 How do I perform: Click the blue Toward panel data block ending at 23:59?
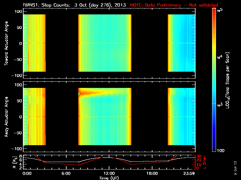(182, 43)
